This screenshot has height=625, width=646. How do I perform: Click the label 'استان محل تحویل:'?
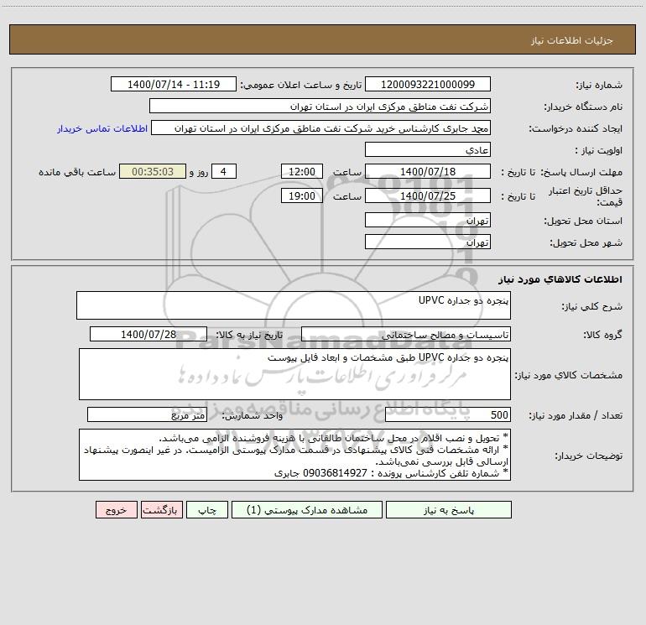tap(583, 221)
